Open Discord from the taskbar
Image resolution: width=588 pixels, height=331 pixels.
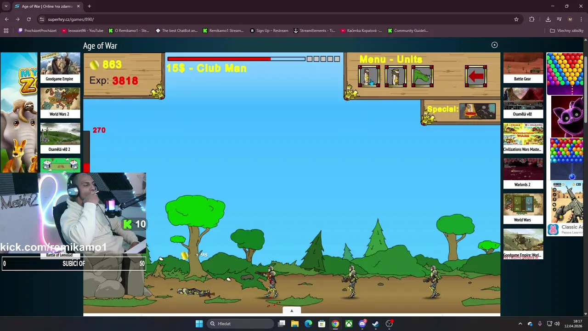point(362,324)
